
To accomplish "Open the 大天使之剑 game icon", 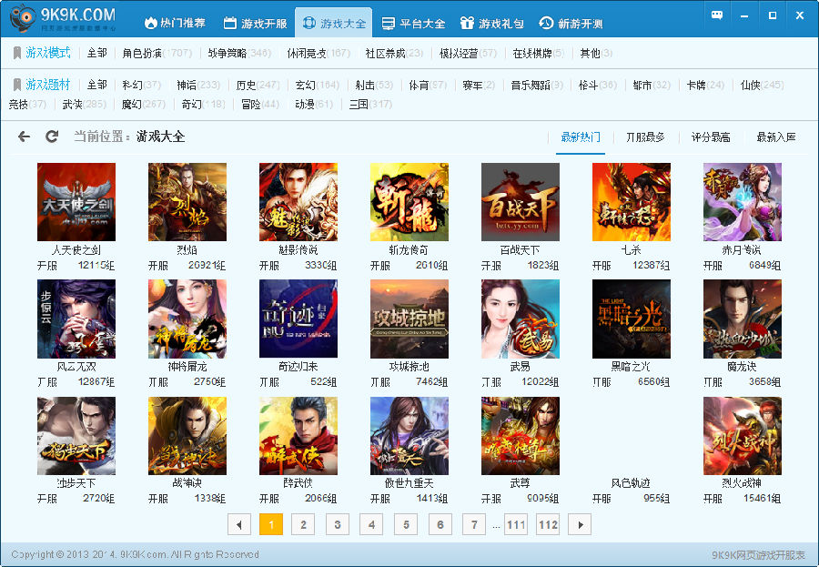I will pyautogui.click(x=76, y=202).
